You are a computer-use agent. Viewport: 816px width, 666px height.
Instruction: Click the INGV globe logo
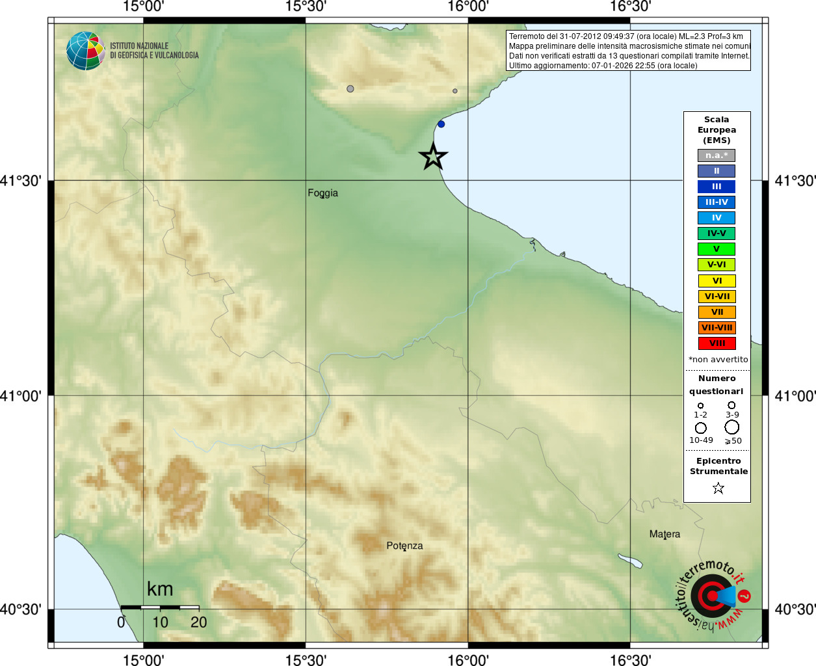[85, 51]
